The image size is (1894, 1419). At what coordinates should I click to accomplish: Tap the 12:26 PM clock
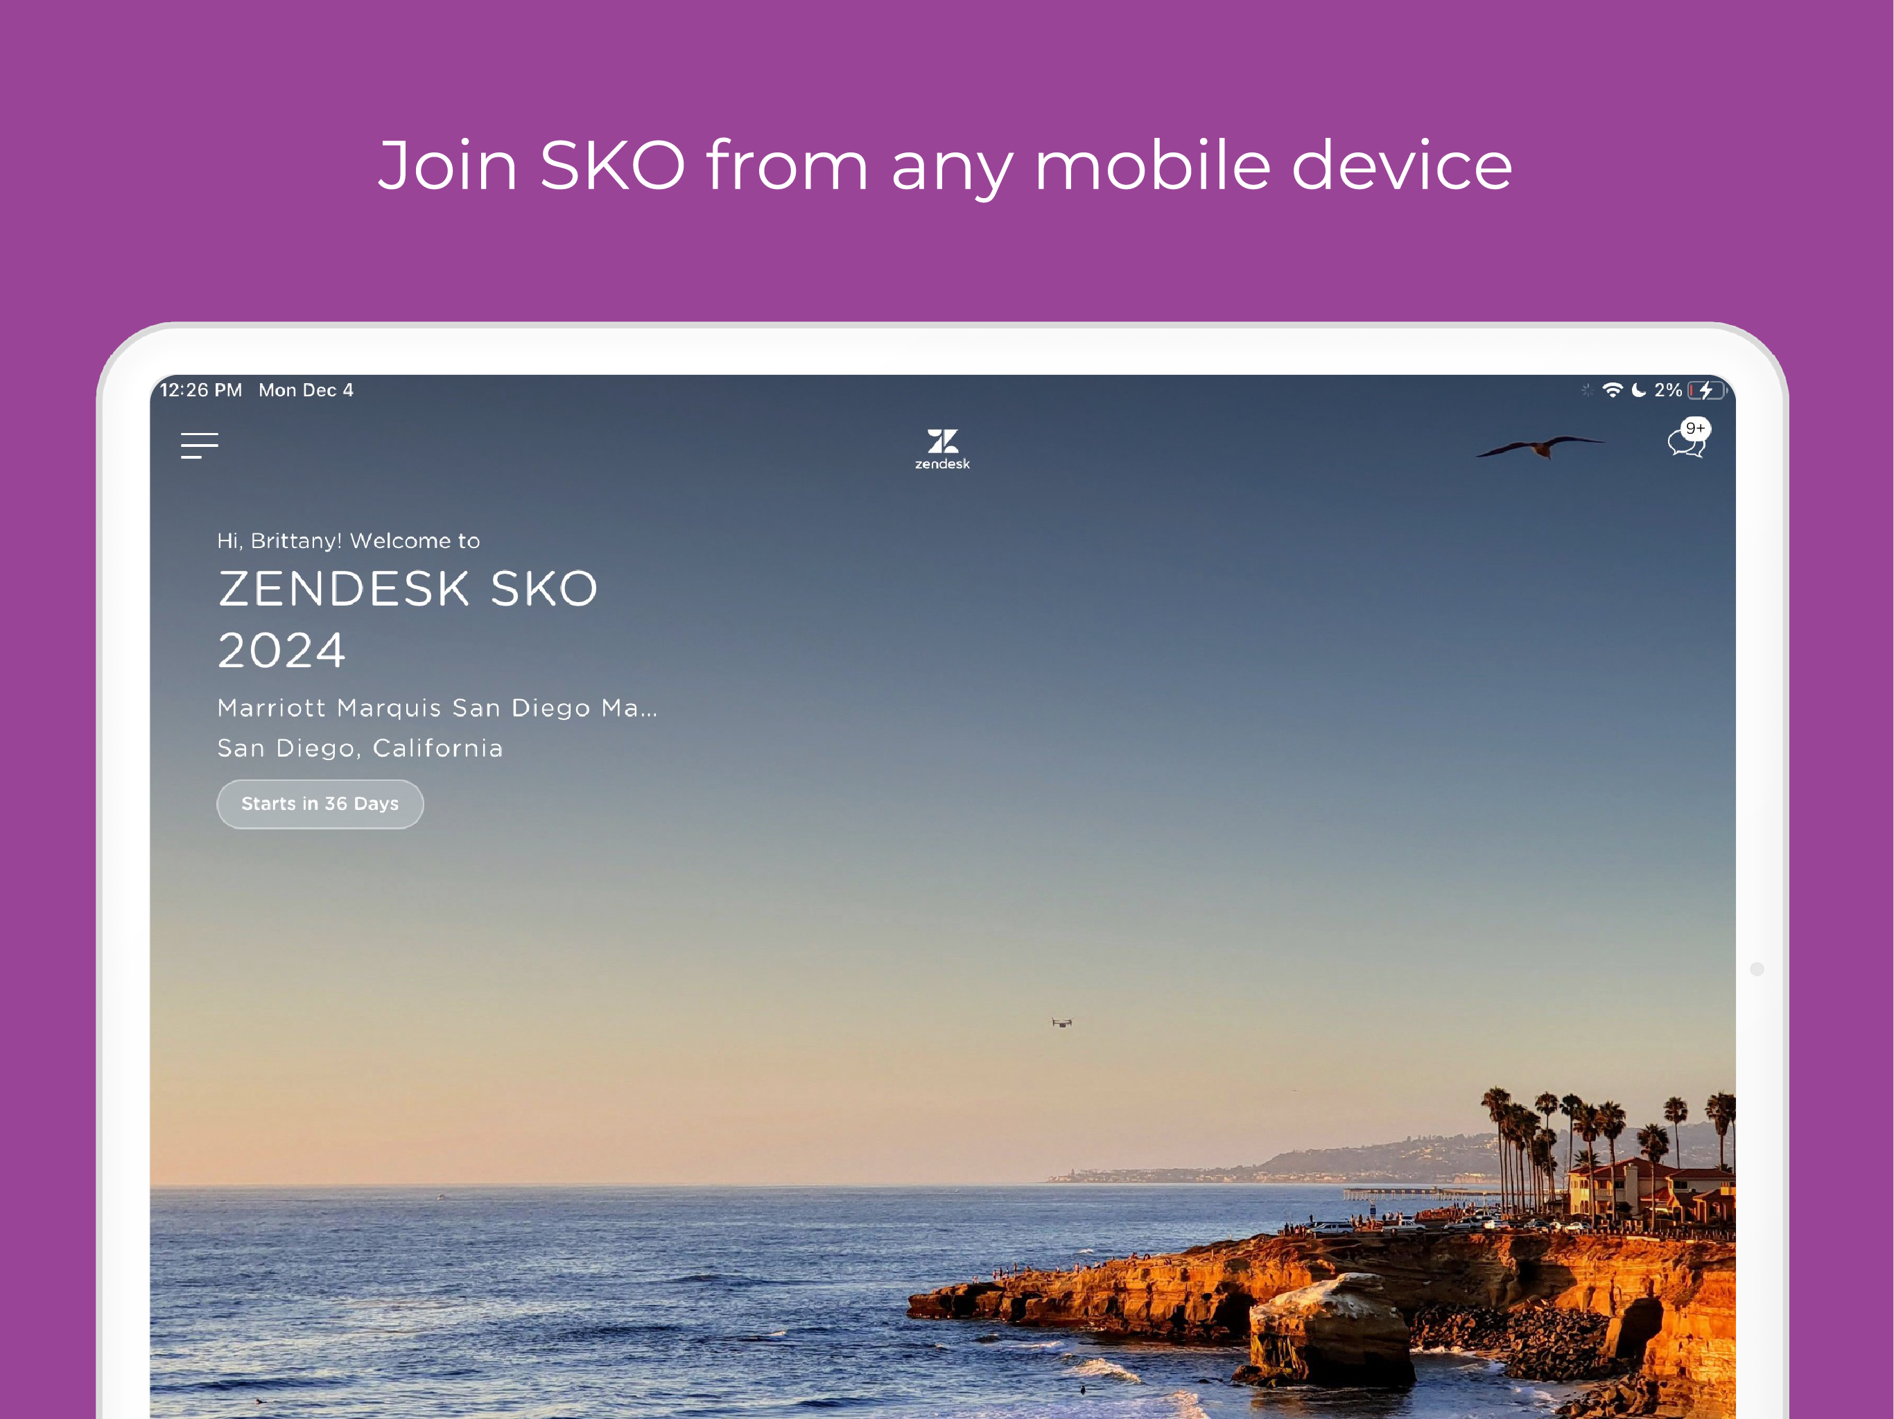pos(200,390)
